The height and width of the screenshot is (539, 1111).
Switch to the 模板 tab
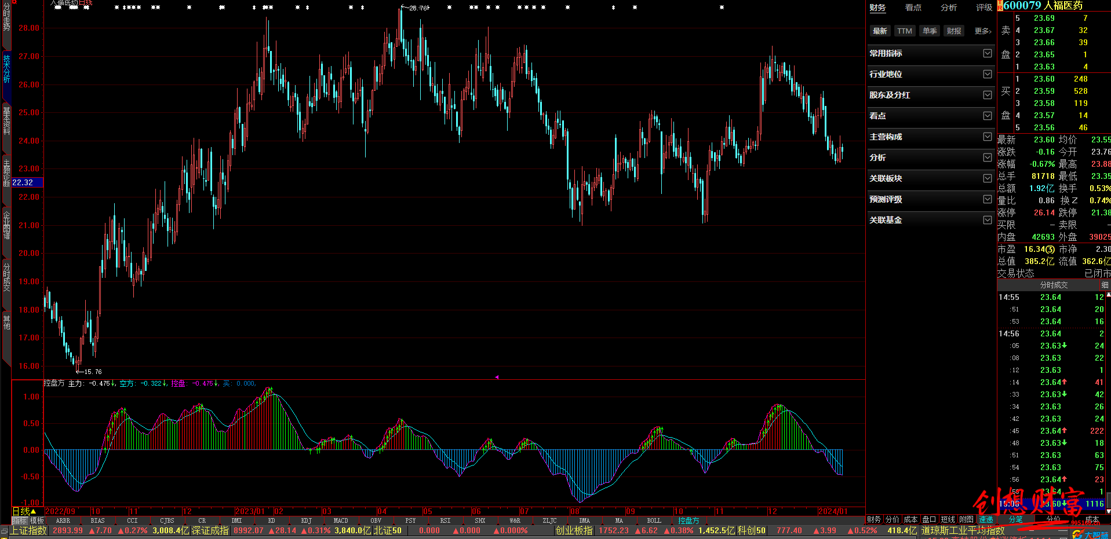click(37, 520)
